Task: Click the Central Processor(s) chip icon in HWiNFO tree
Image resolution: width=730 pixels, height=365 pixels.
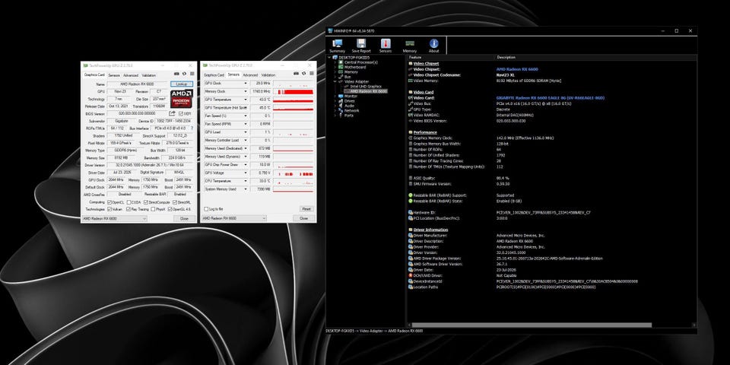Action: [341, 62]
